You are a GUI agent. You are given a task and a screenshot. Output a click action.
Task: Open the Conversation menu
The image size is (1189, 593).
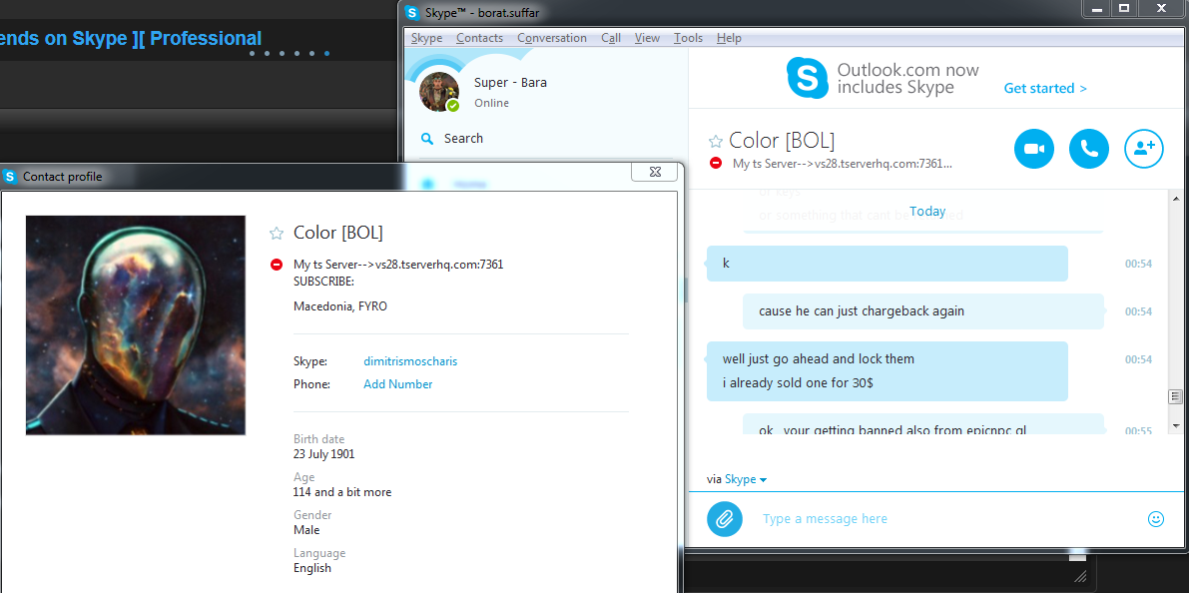click(x=552, y=38)
